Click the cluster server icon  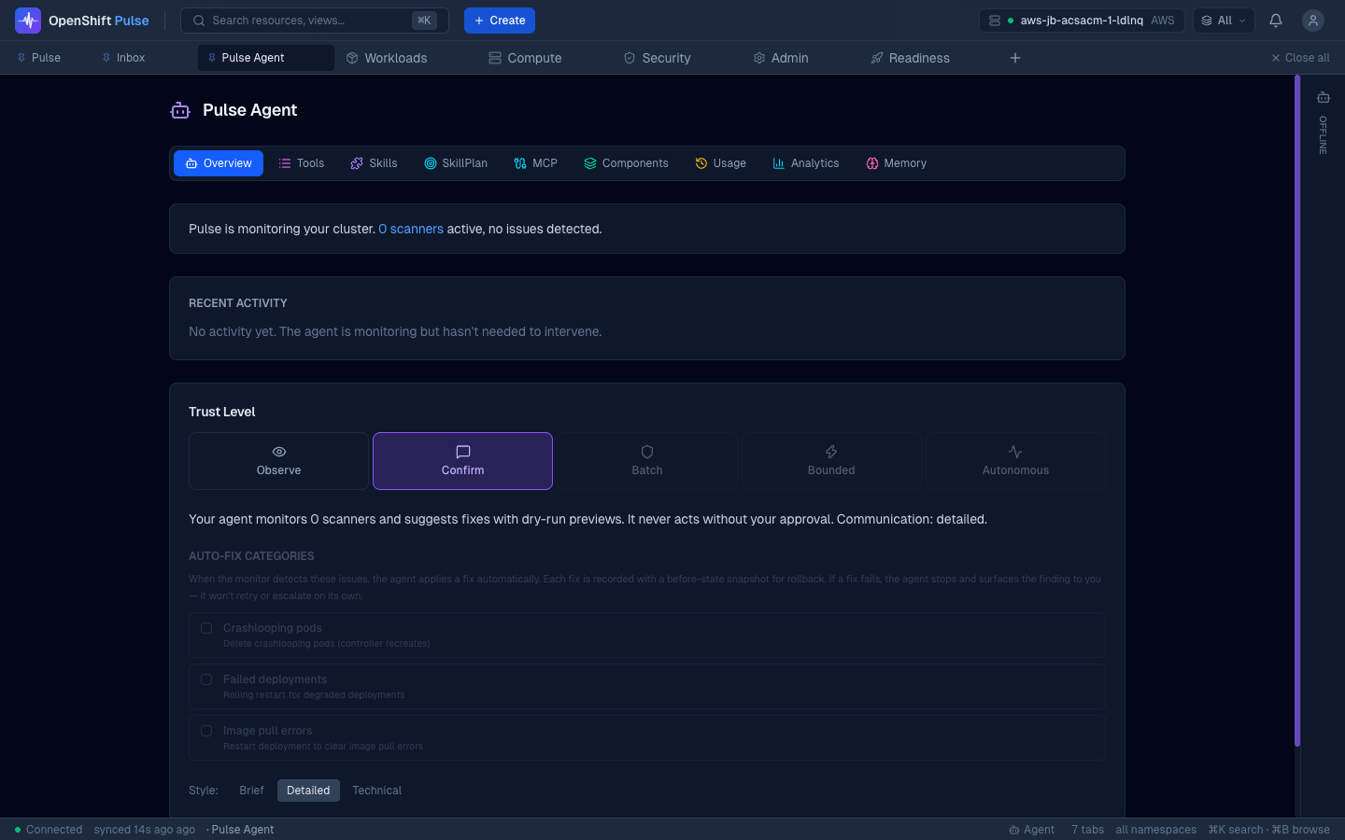pyautogui.click(x=995, y=21)
